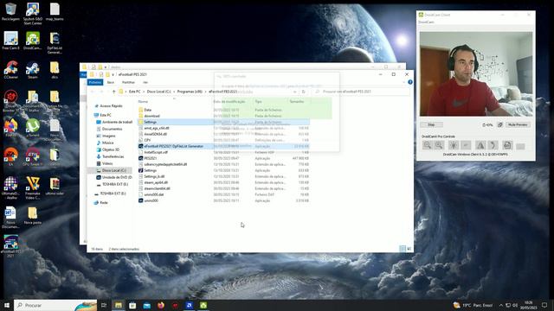Screen dimensions: 554x311
Task: Open the taskbar clock and date
Action: click(529, 305)
